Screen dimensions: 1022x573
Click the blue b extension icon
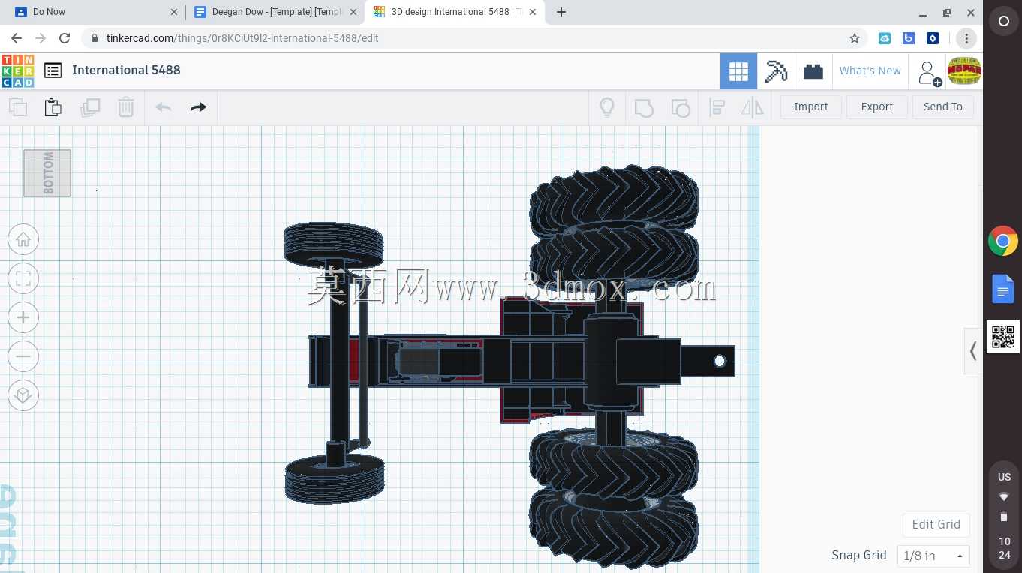[909, 38]
